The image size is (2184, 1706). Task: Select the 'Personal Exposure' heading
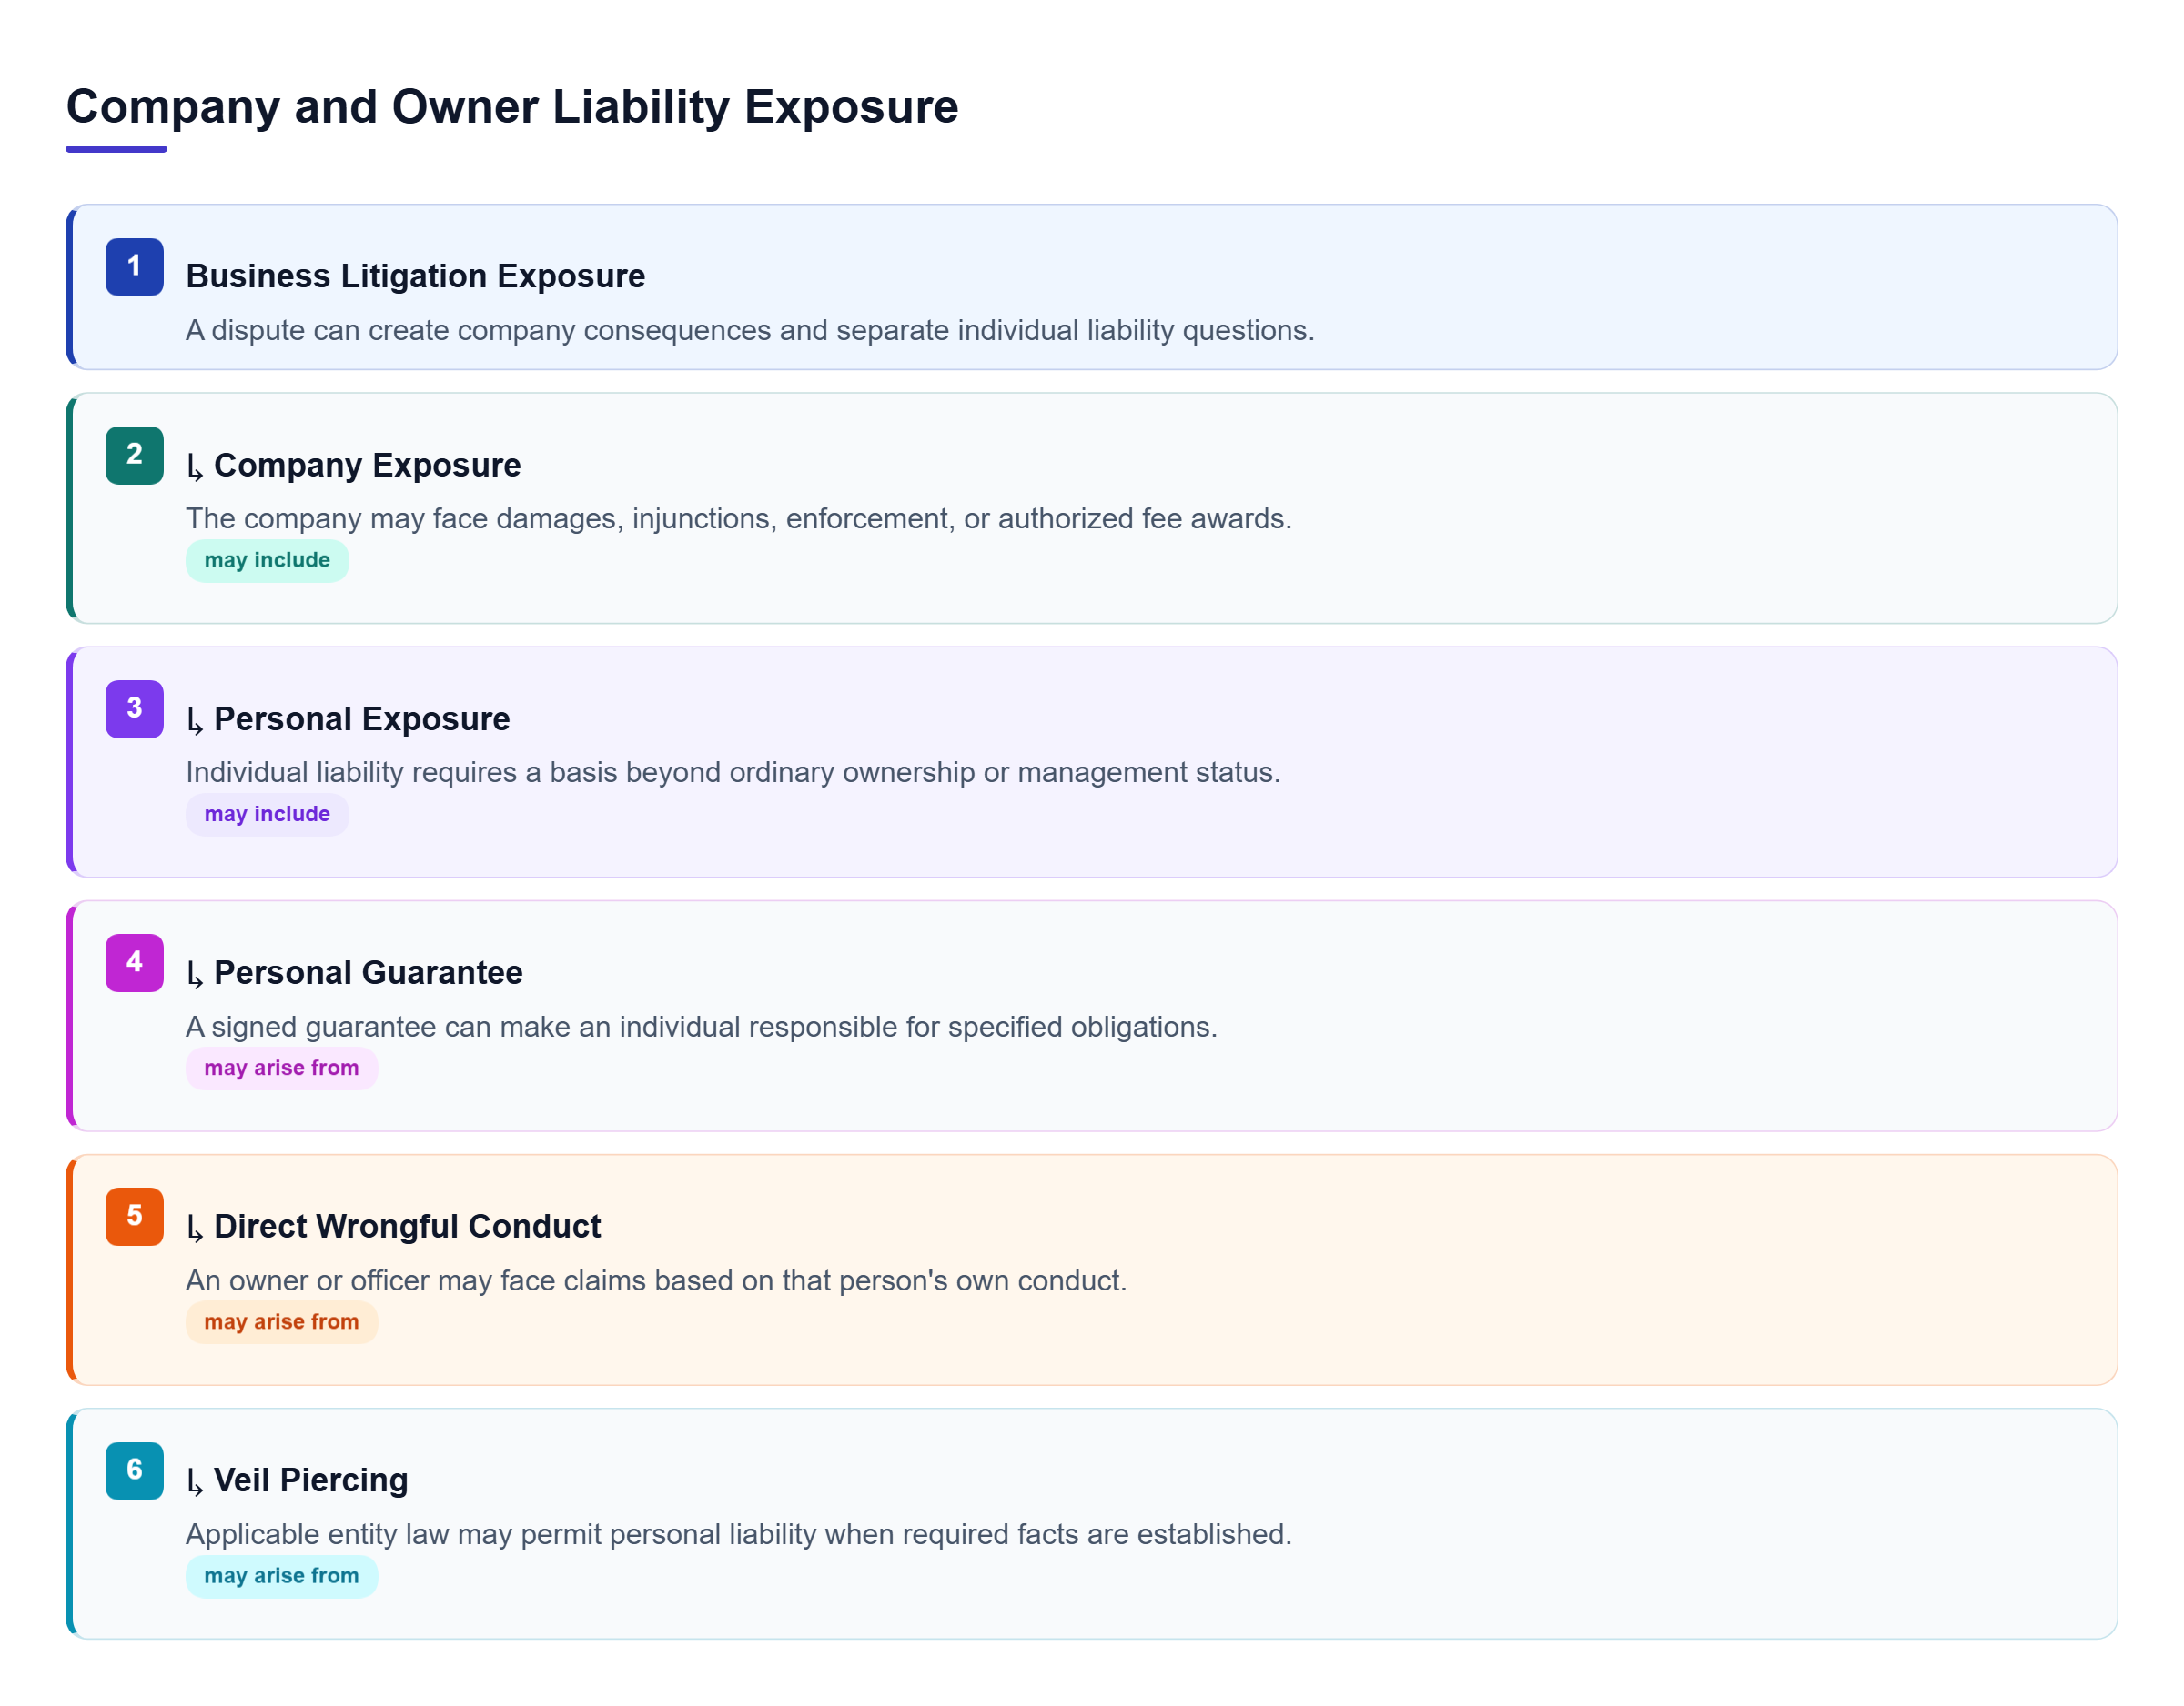[362, 719]
